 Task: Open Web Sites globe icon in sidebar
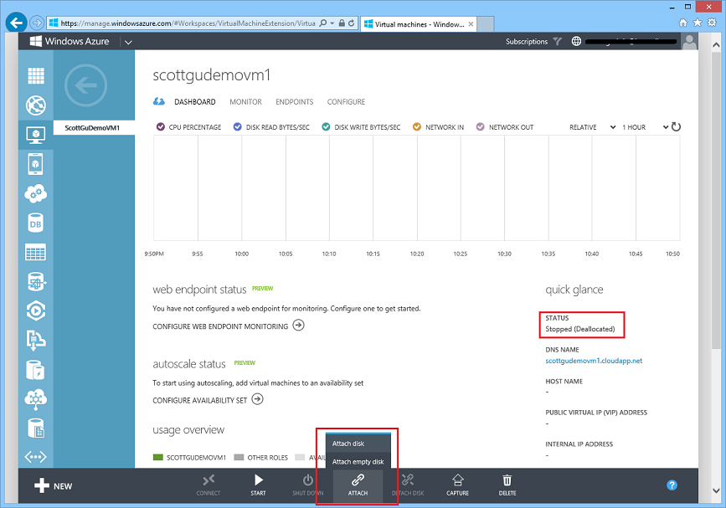[36, 105]
